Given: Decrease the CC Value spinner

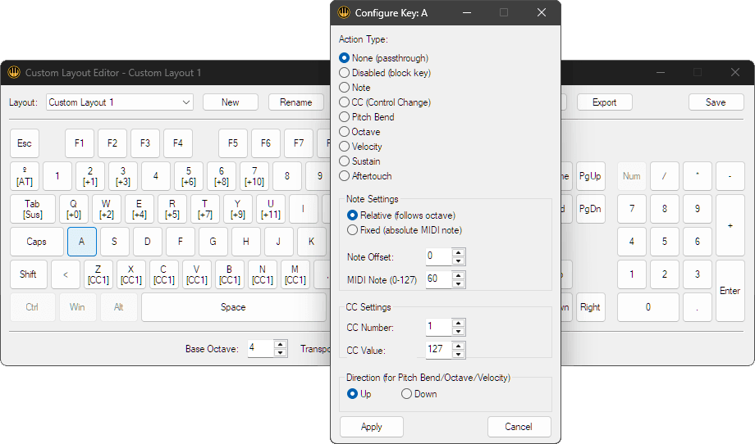Looking at the screenshot, I should pyautogui.click(x=459, y=354).
